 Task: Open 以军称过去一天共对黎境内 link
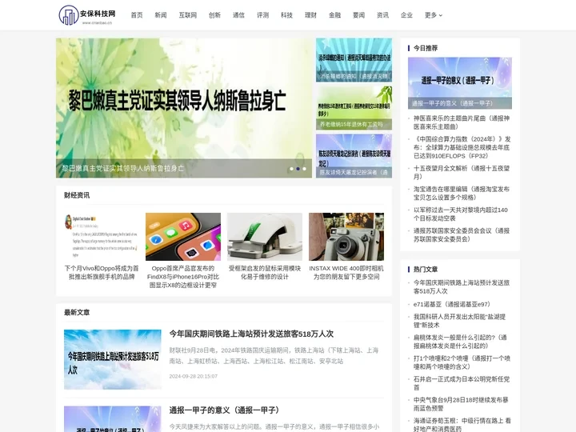coord(461,214)
